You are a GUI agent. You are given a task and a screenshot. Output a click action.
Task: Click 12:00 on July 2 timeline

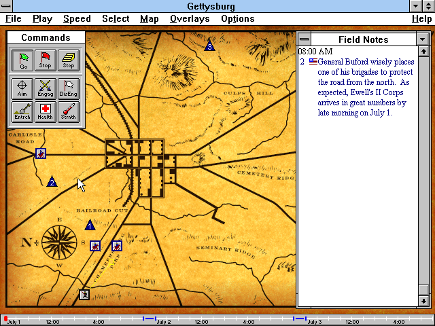(201, 322)
